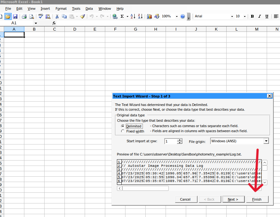This screenshot has height=217, width=280.
Task: Increase Start import at row value
Action: coord(180,140)
